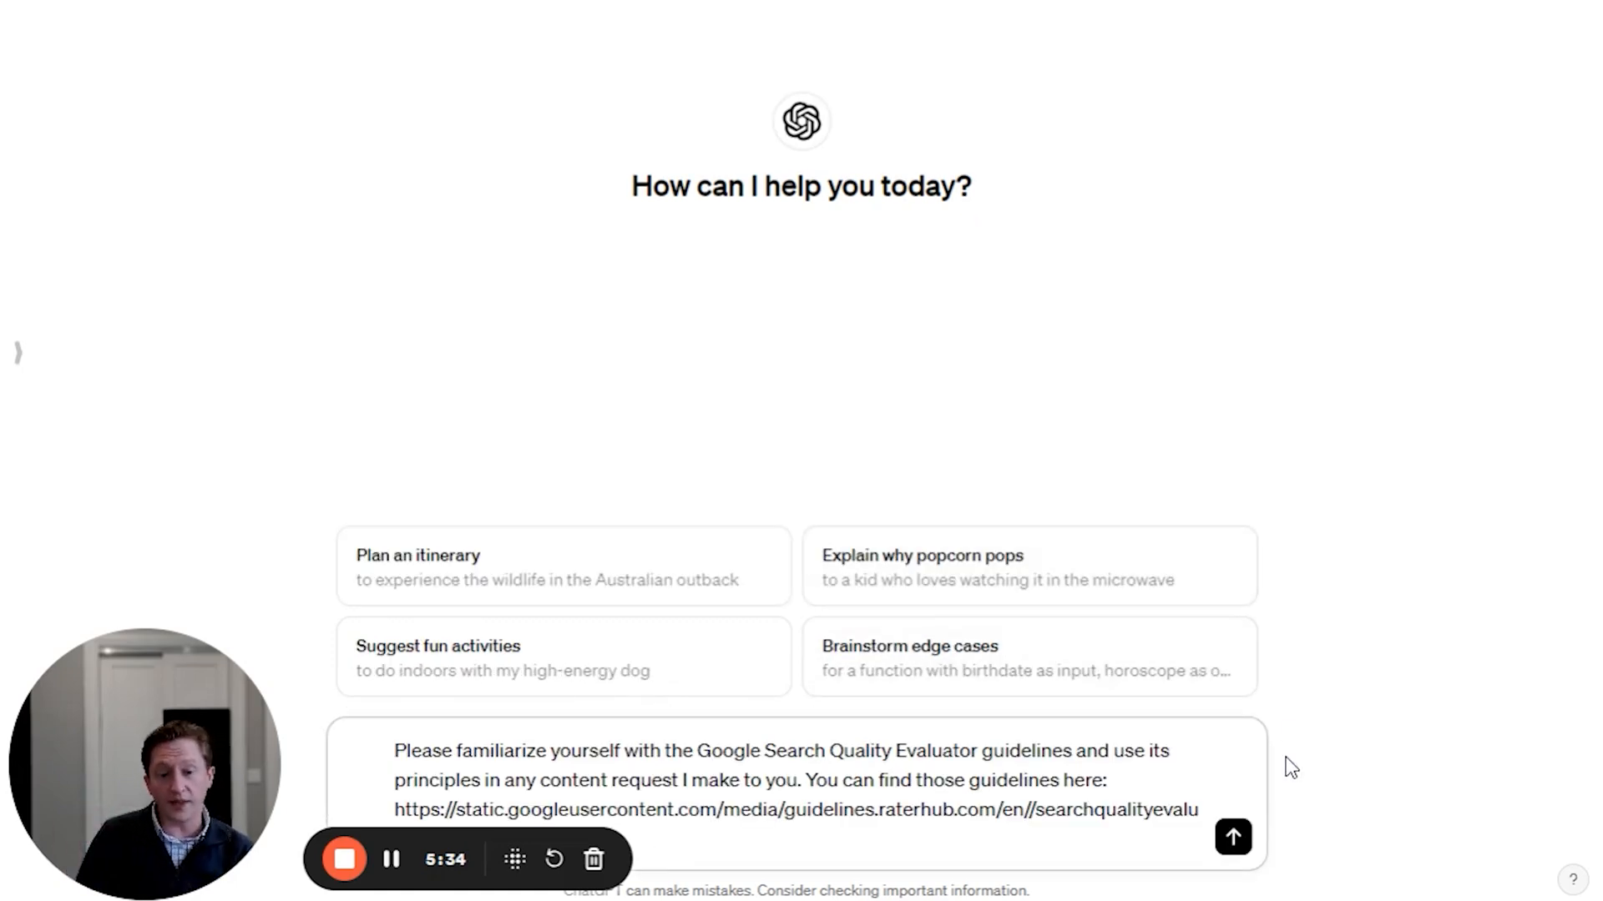The image size is (1603, 901).
Task: Click the stop recording button
Action: 346,858
